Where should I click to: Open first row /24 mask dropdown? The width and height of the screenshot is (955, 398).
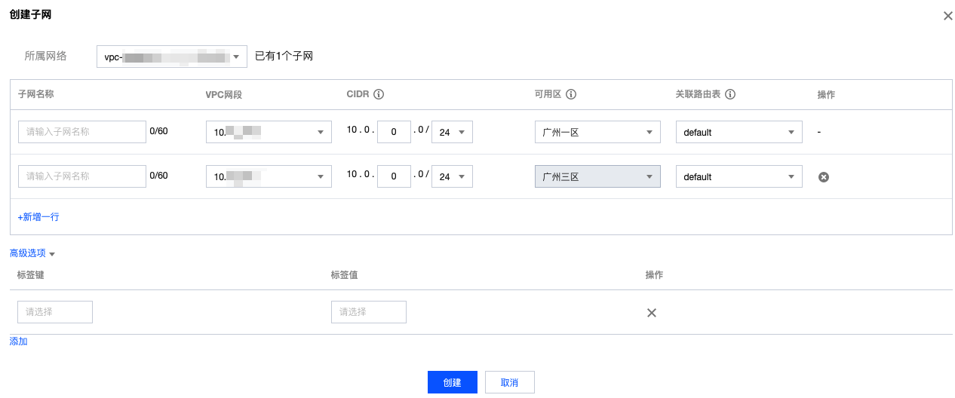click(x=452, y=132)
